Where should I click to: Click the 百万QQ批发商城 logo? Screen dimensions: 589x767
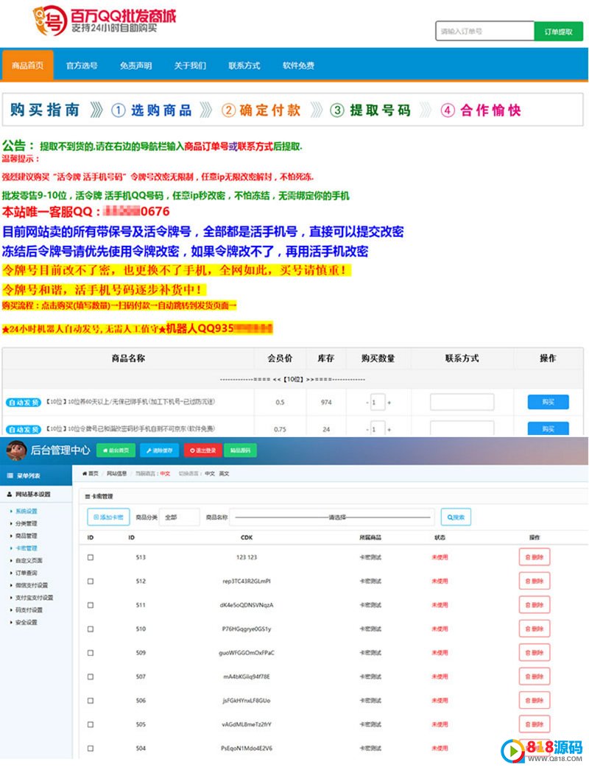(104, 21)
